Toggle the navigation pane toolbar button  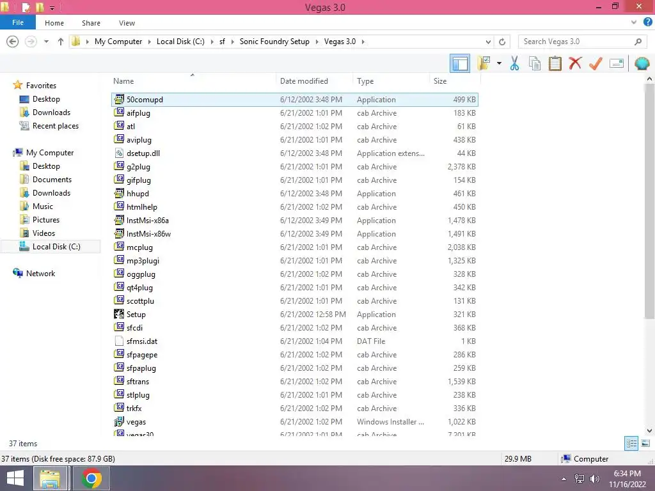coord(459,63)
